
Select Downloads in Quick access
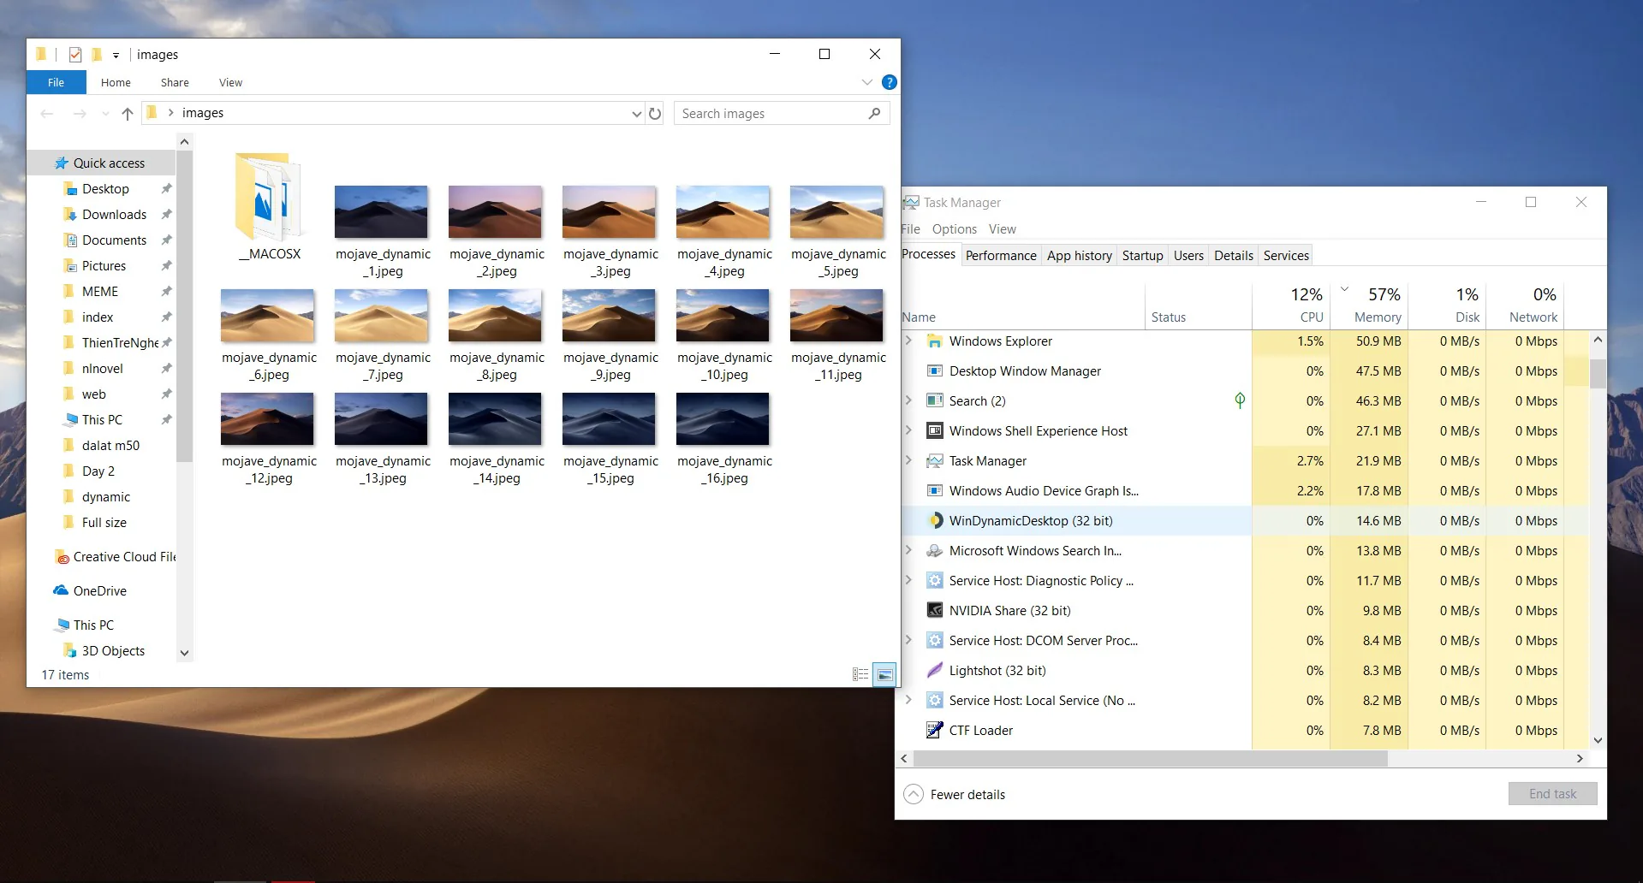114,214
